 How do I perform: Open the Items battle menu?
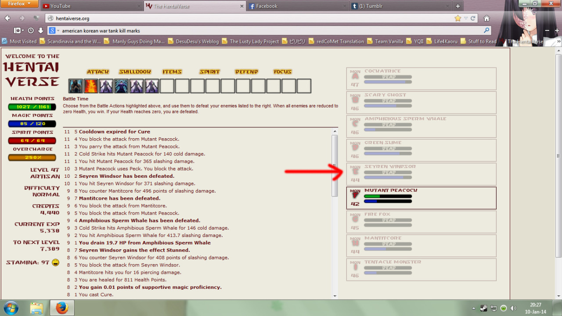pyautogui.click(x=172, y=72)
